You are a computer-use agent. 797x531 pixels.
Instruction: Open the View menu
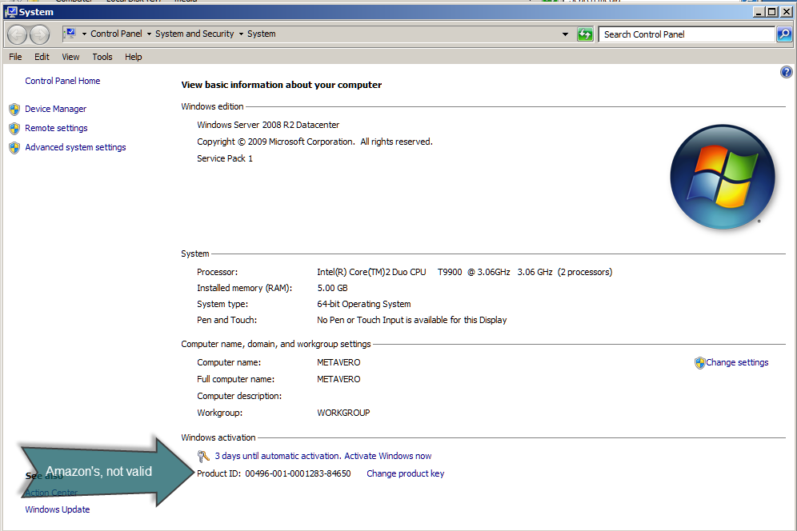[x=70, y=57]
